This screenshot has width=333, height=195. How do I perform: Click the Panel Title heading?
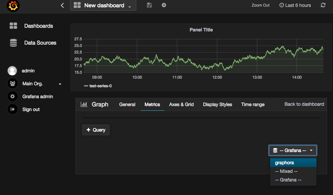pos(201,30)
